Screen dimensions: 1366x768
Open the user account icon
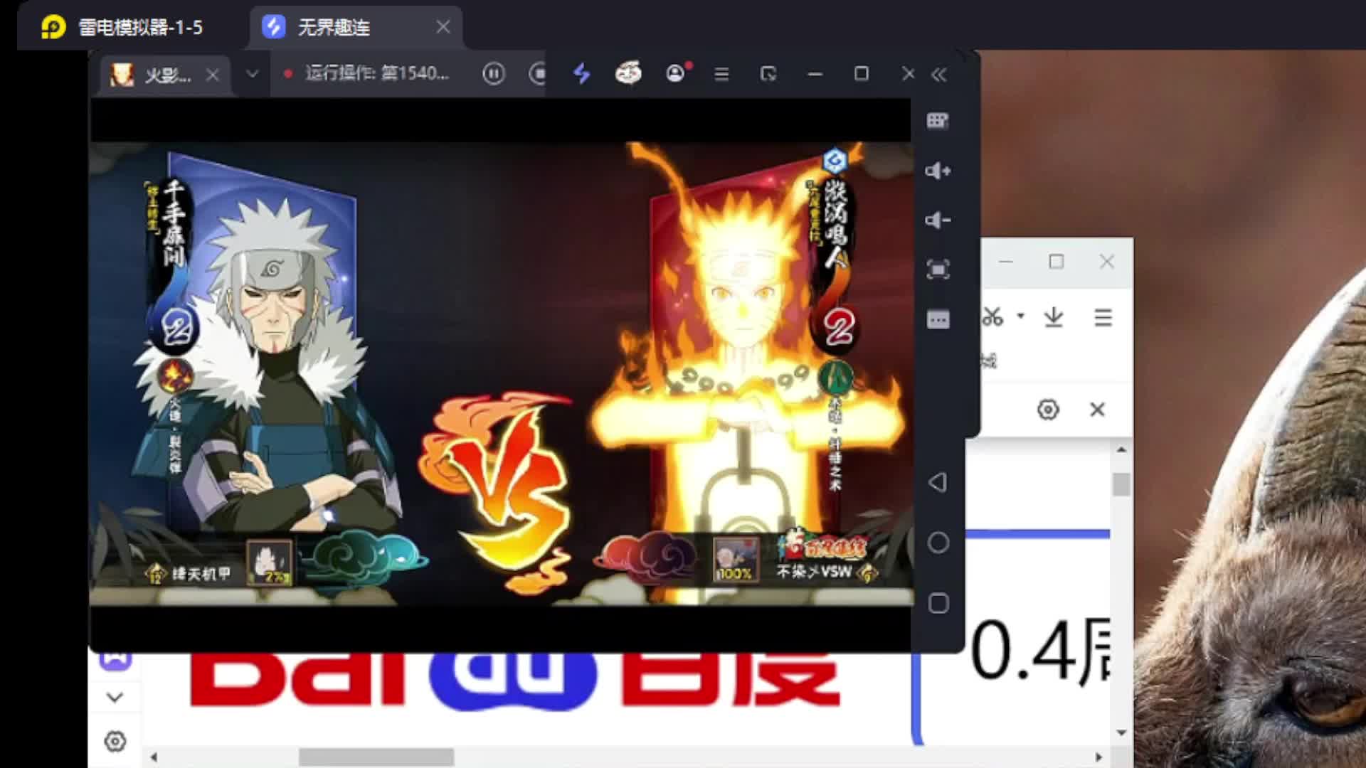(675, 74)
